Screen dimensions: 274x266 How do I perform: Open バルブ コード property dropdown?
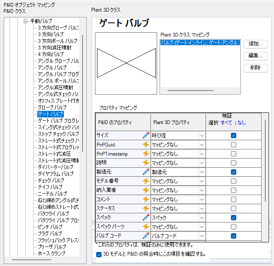[x=202, y=236]
